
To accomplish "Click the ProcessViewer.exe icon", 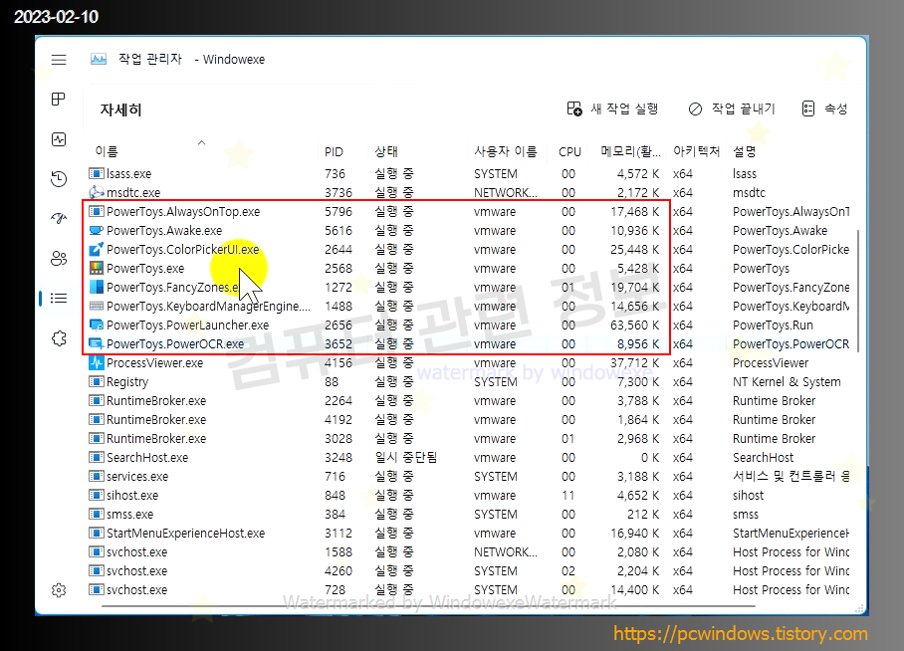I will 97,362.
